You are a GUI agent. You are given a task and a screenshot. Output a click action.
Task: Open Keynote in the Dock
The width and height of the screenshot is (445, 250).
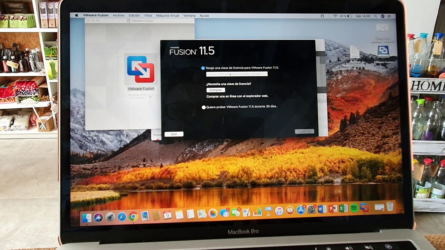[x=268, y=211]
